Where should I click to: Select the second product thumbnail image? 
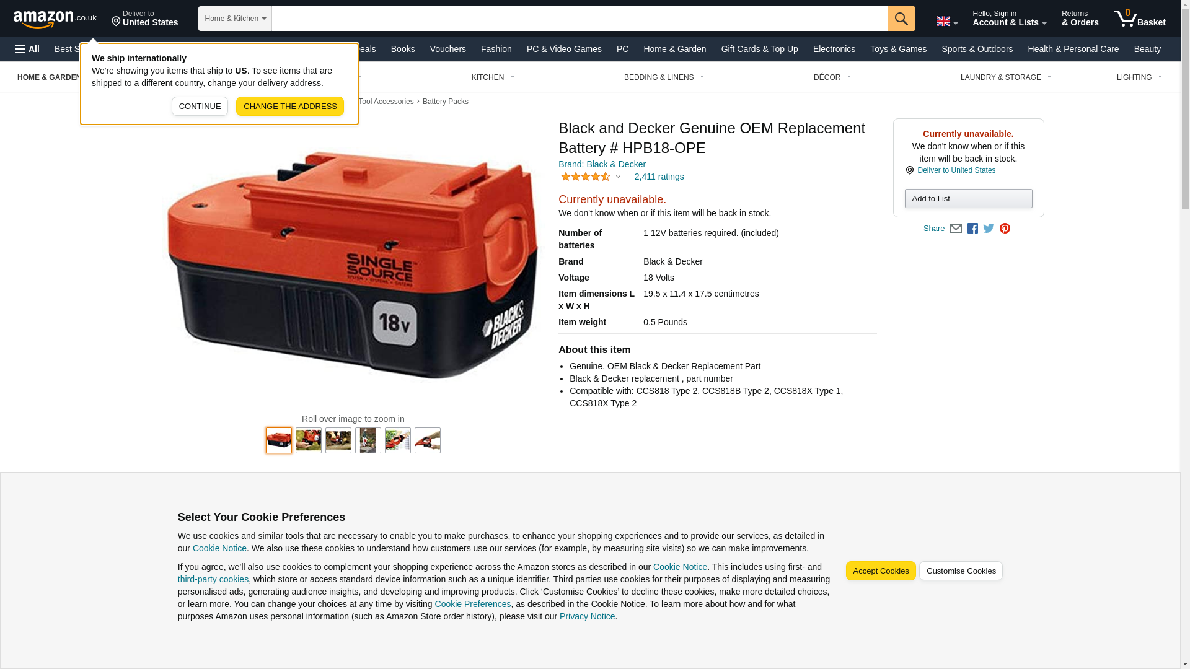pyautogui.click(x=309, y=440)
